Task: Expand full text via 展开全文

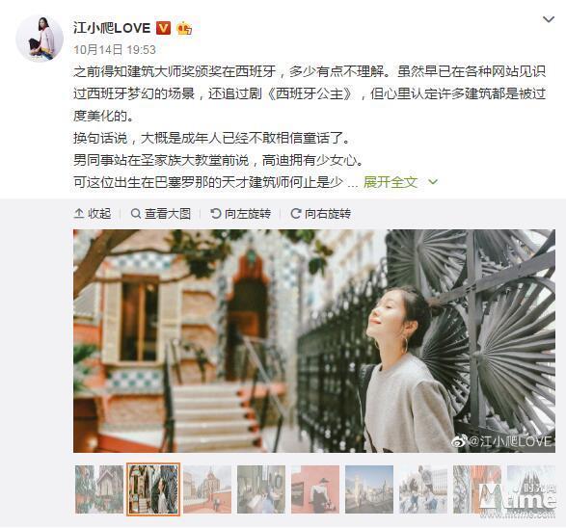Action: (x=391, y=182)
